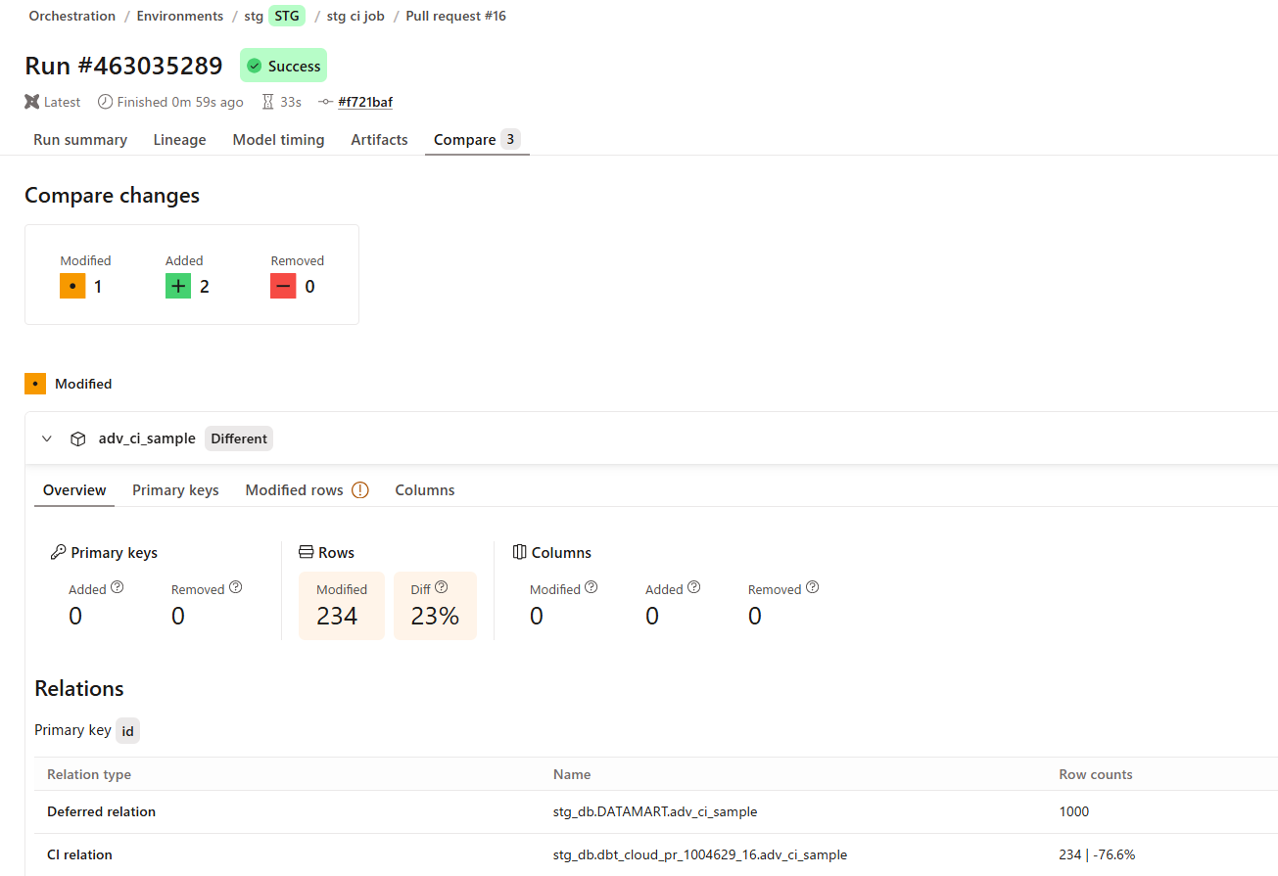Click the Rows Modified 234 card

click(343, 606)
